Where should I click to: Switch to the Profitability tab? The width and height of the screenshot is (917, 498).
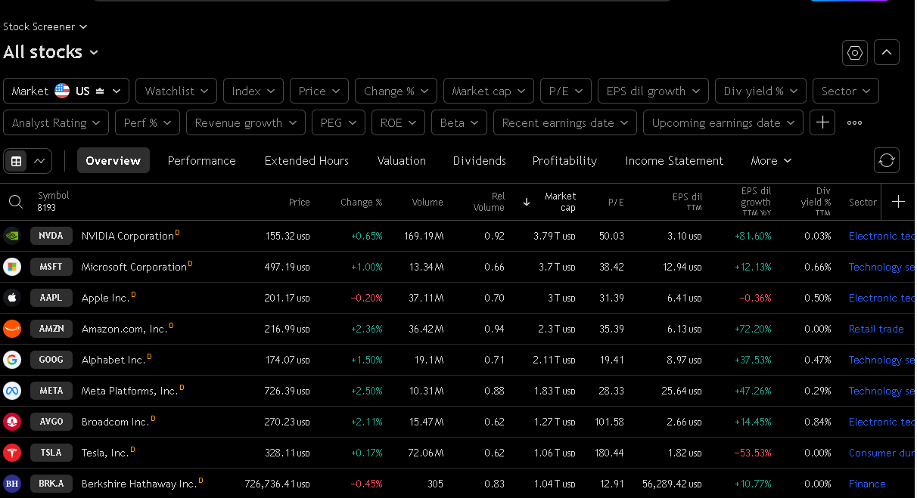564,161
